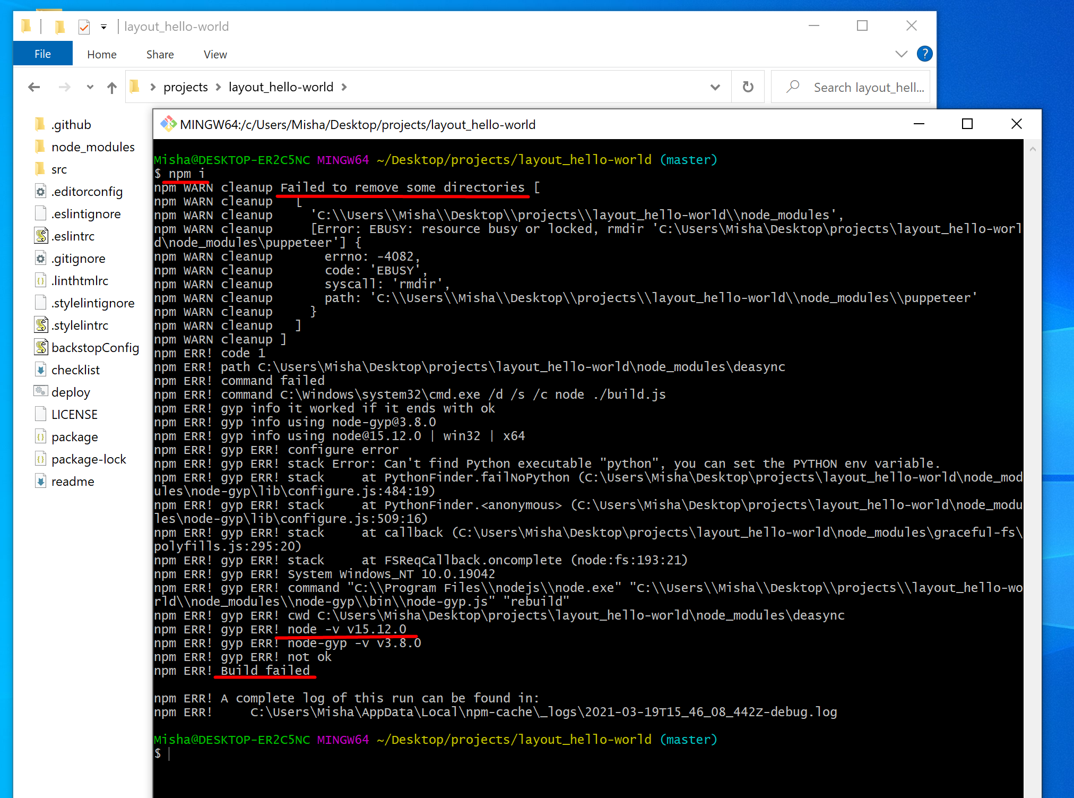Refresh the Explorer folder view
The width and height of the screenshot is (1074, 798).
point(748,87)
